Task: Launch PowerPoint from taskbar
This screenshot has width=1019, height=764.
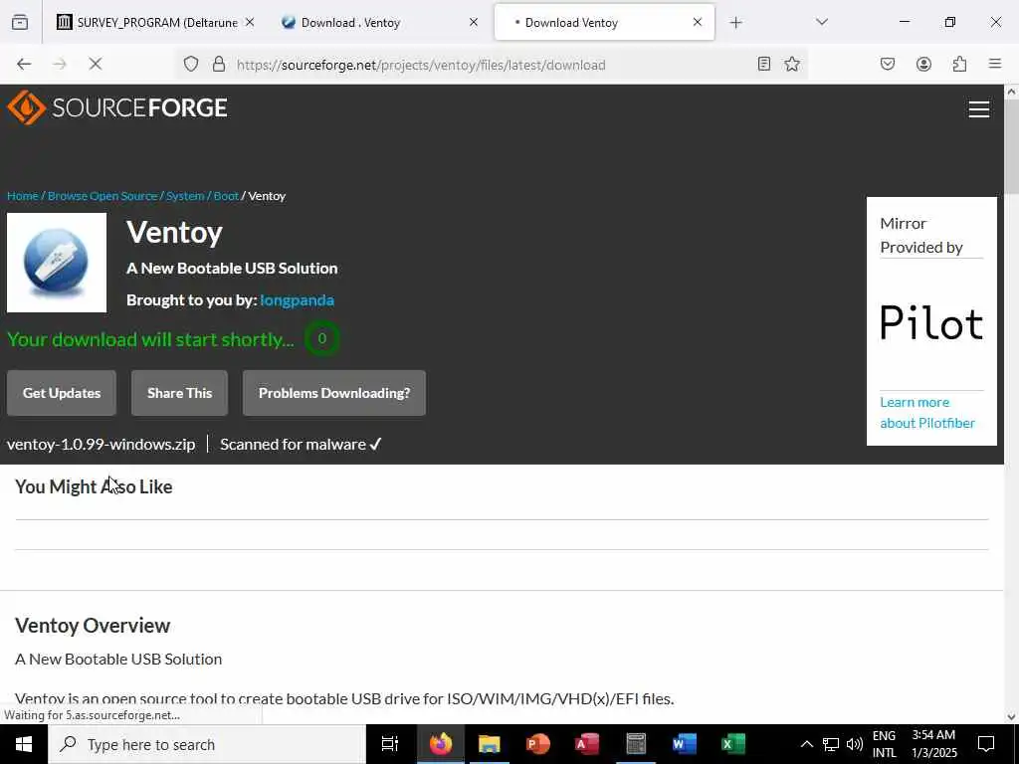Action: click(x=538, y=744)
